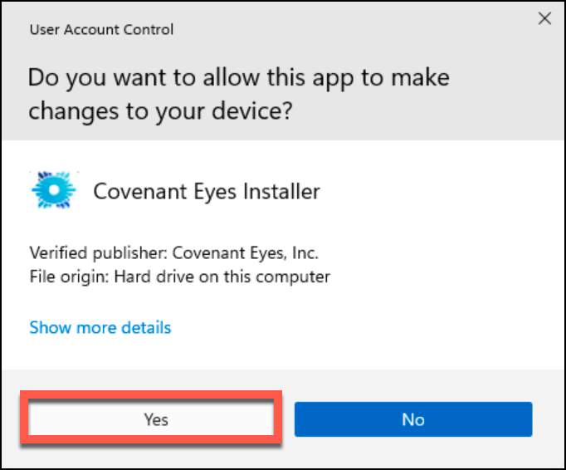
Task: Select the Covenant Eyes Installer app name
Action: pyautogui.click(x=207, y=191)
